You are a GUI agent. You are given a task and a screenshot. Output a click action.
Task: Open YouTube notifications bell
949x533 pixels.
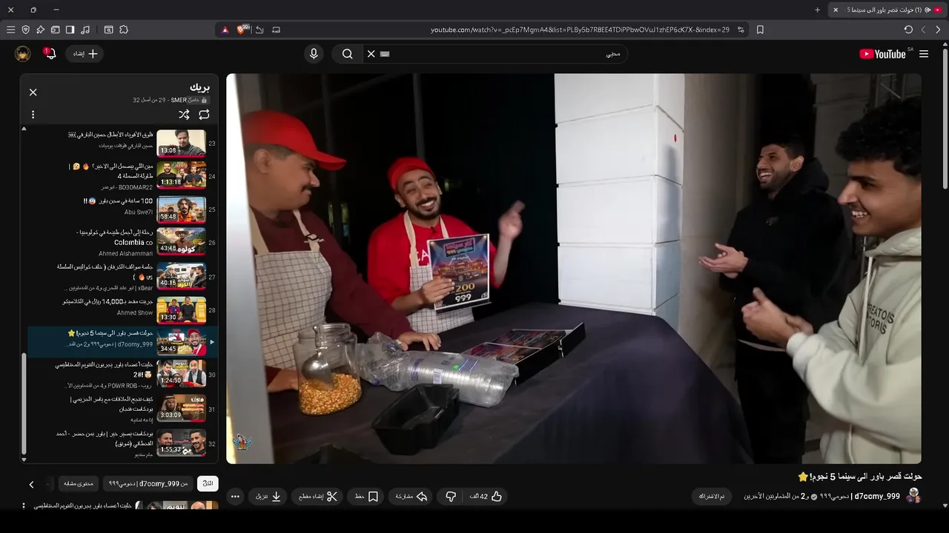coord(50,54)
